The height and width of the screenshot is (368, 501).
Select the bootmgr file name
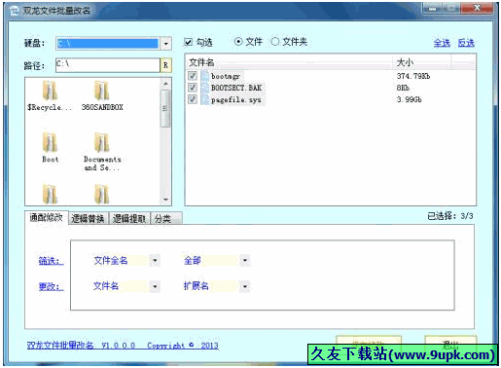[226, 76]
